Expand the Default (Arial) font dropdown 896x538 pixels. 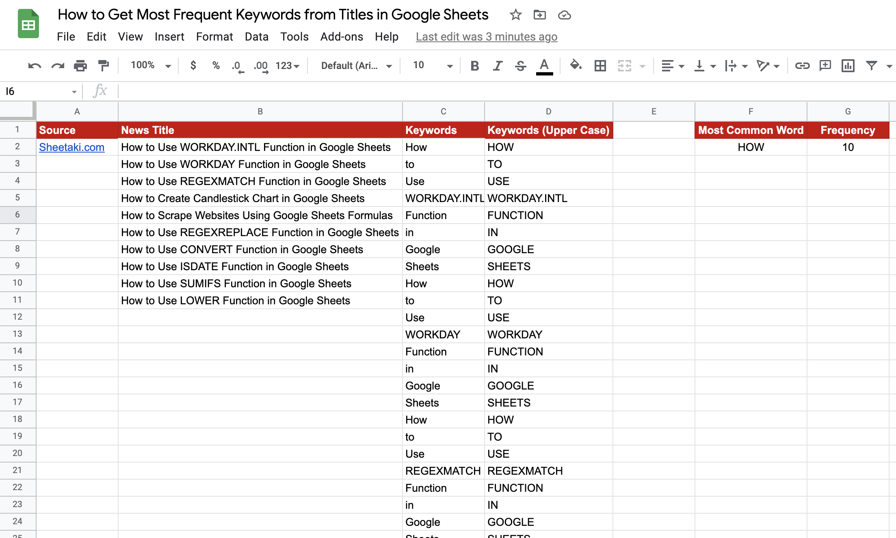tap(356, 66)
